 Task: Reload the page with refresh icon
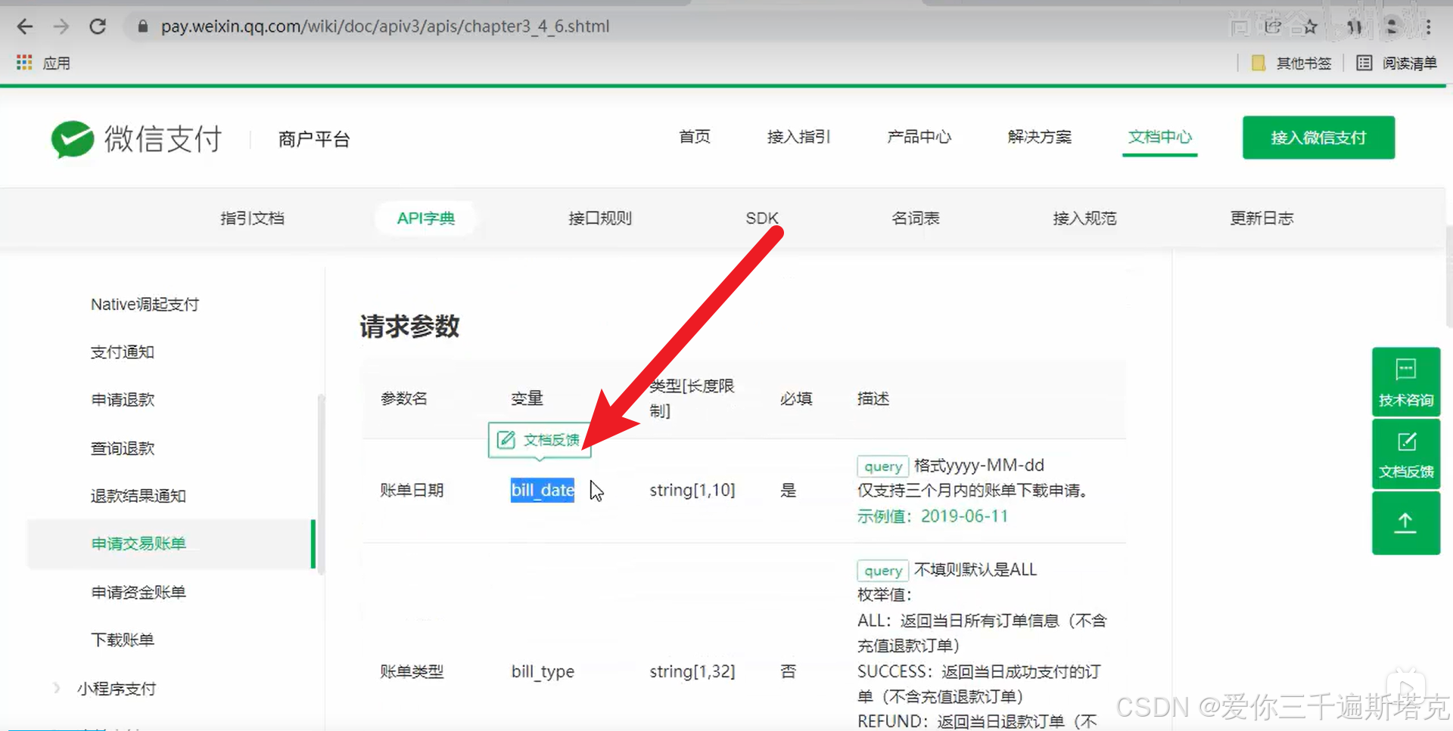tap(98, 26)
